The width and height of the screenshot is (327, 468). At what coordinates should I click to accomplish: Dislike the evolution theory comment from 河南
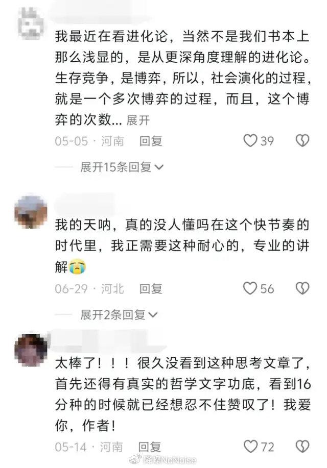(x=302, y=140)
